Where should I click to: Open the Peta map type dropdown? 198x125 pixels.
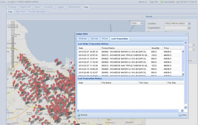(142, 23)
